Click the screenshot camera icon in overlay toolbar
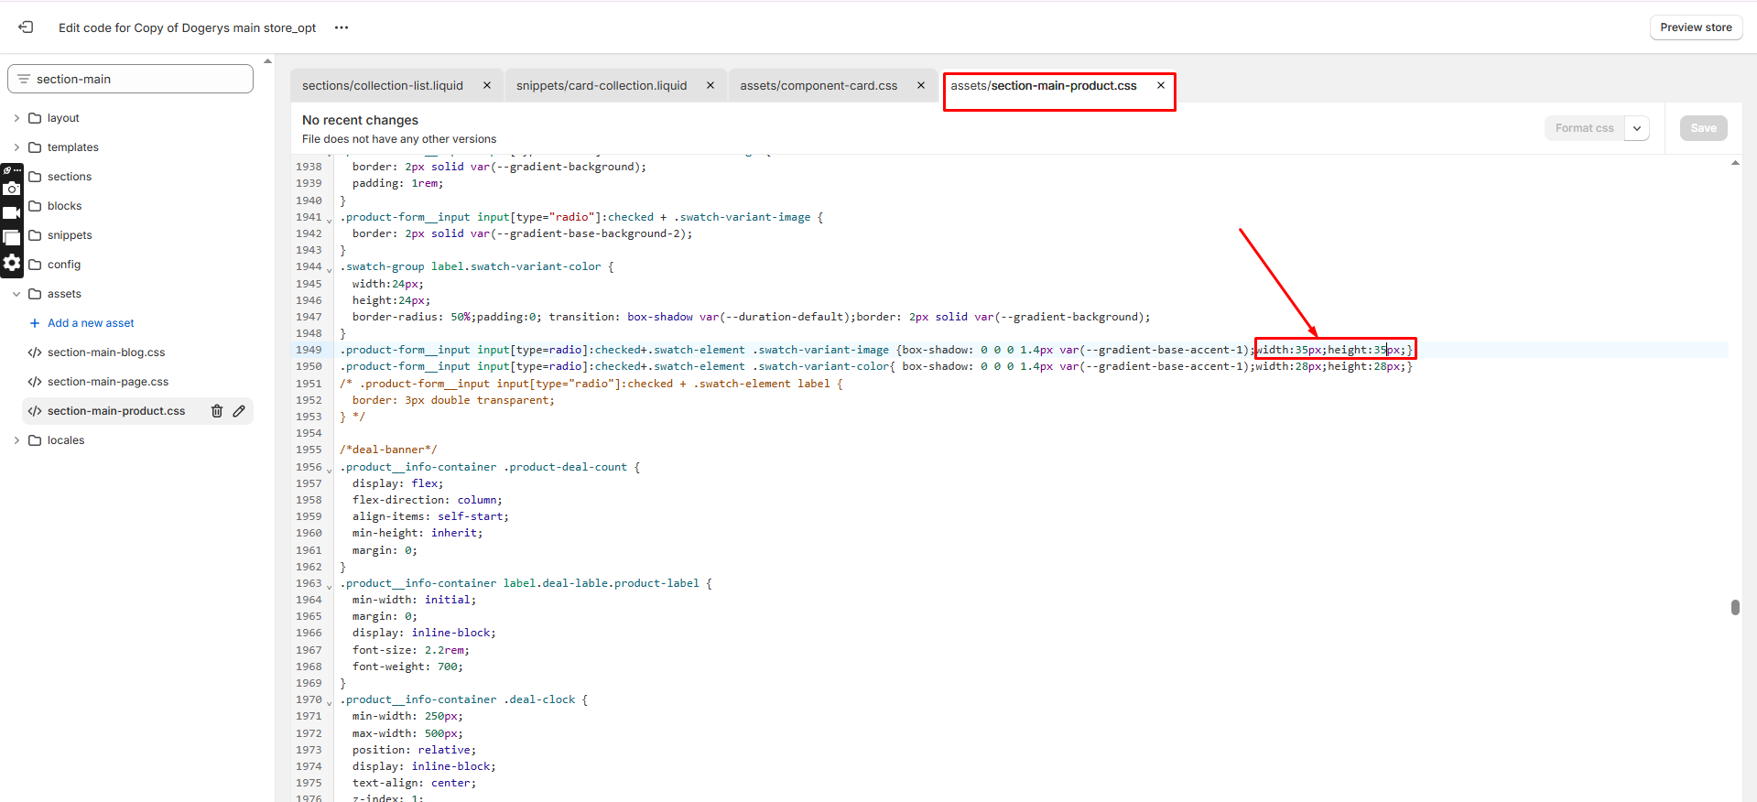This screenshot has height=802, width=1757. 12,189
